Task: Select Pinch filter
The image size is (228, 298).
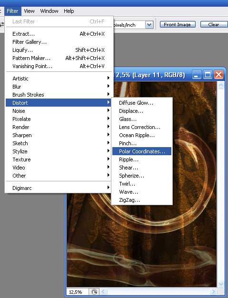Action: (142, 143)
